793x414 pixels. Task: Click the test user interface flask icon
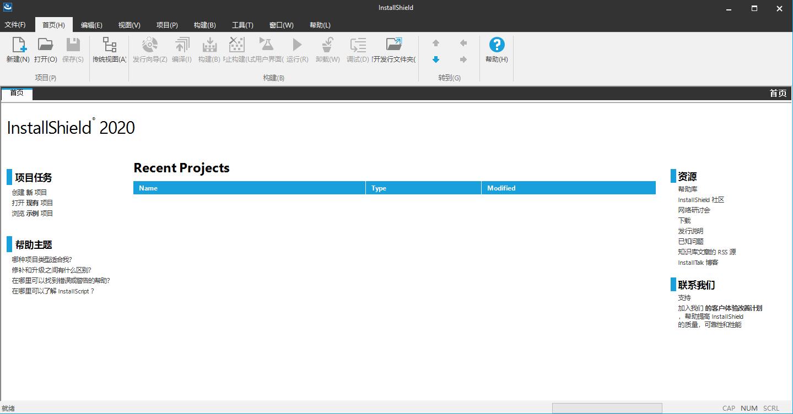point(266,45)
